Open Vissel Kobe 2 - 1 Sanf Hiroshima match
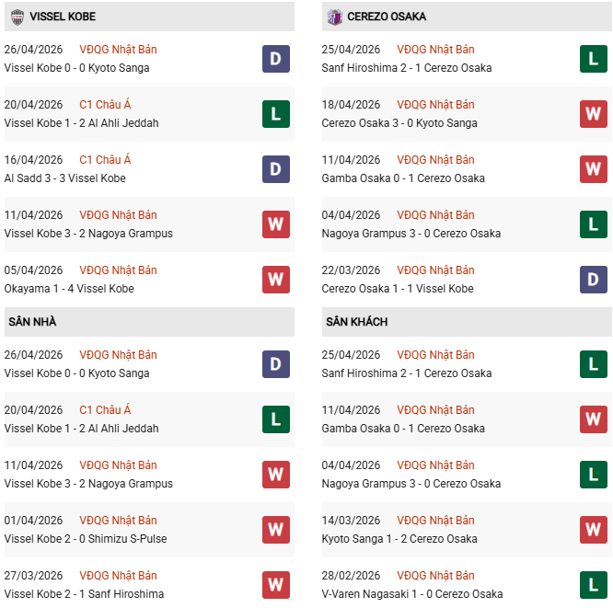This screenshot has height=608, width=613. (84, 594)
